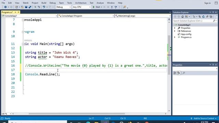This screenshot has width=219, height=123.
Task: Click the Pending Changes Filter icon
Action: coord(194,17)
